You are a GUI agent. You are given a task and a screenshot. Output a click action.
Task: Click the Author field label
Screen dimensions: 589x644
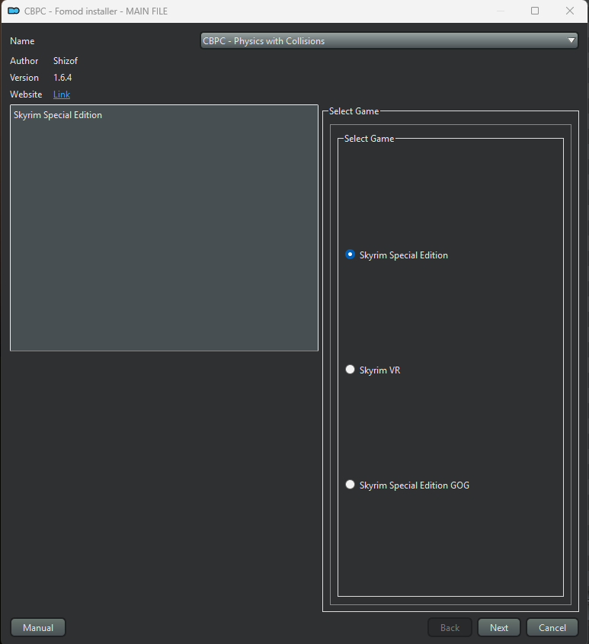pos(24,61)
